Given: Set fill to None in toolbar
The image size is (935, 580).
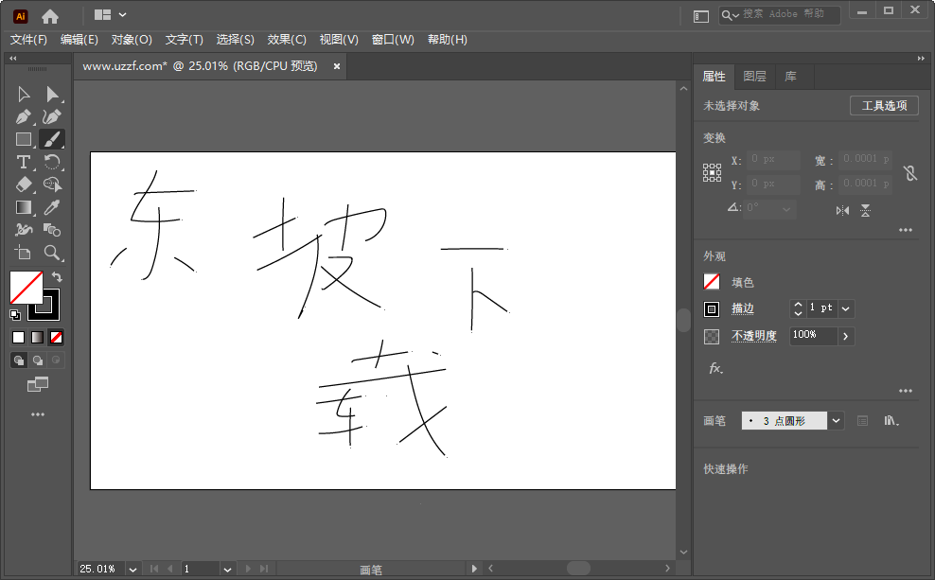Looking at the screenshot, I should click(56, 336).
